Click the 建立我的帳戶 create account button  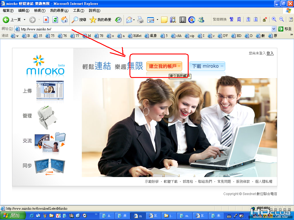coord(164,66)
